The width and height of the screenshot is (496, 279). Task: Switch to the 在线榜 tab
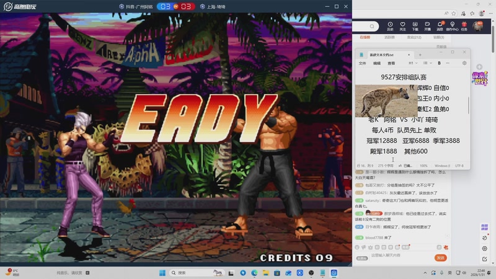(x=365, y=37)
